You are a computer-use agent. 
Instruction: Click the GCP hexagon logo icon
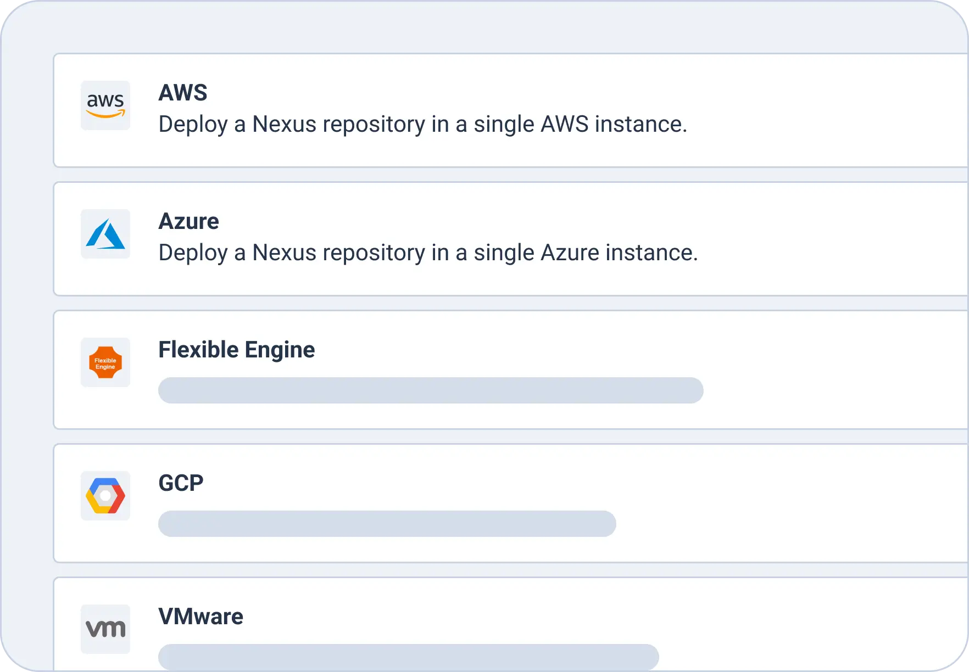(105, 496)
